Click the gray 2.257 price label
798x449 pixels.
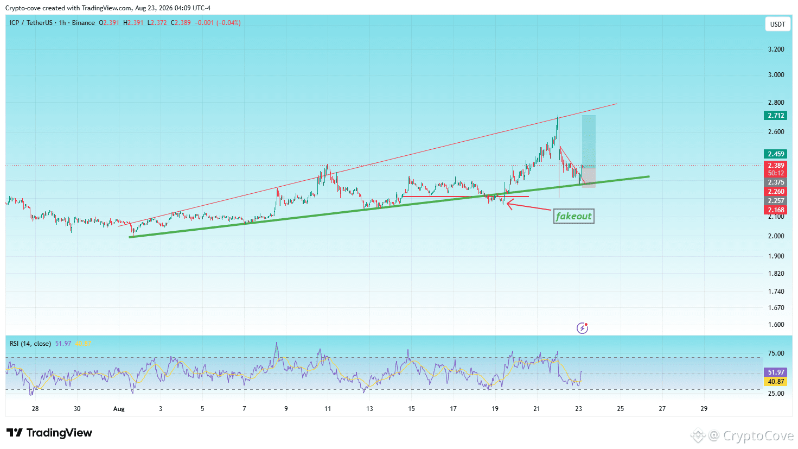click(x=776, y=201)
